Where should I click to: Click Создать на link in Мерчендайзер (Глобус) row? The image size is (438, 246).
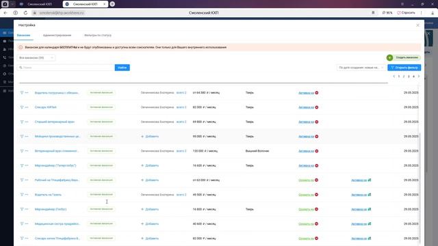[306, 209]
